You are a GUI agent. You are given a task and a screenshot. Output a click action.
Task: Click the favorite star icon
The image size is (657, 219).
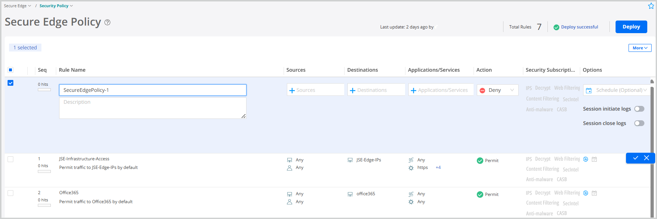[651, 6]
